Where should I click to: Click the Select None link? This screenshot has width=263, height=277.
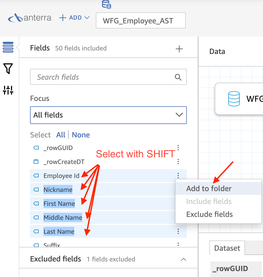tap(81, 135)
